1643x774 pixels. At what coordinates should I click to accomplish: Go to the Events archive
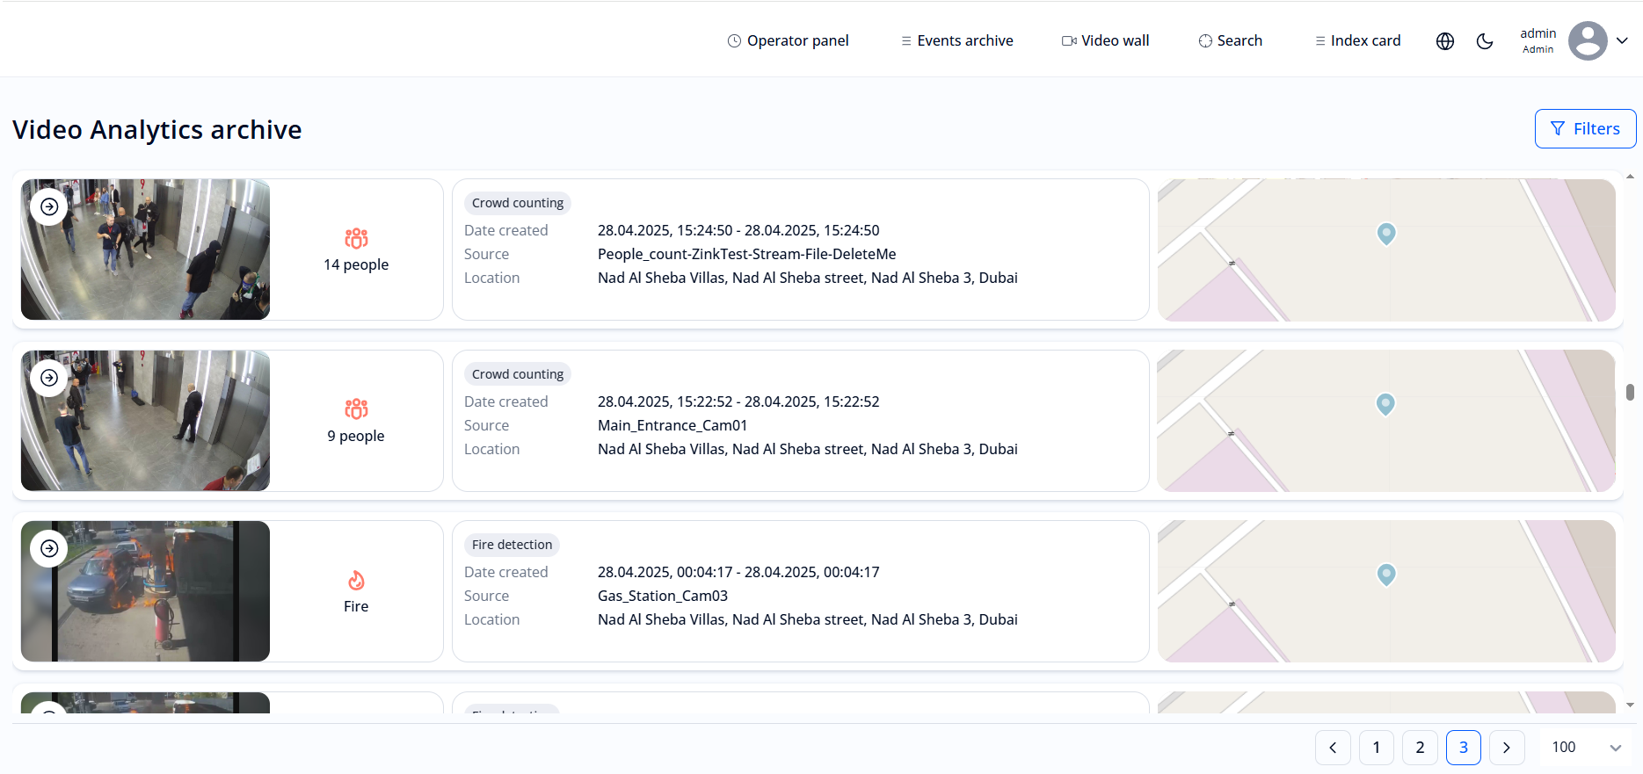click(956, 40)
